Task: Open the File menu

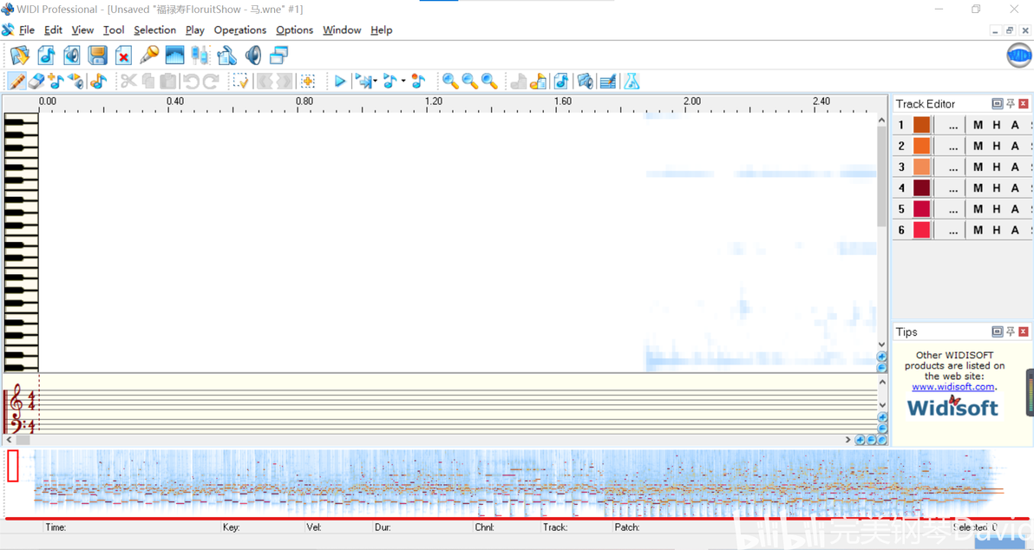Action: point(26,30)
